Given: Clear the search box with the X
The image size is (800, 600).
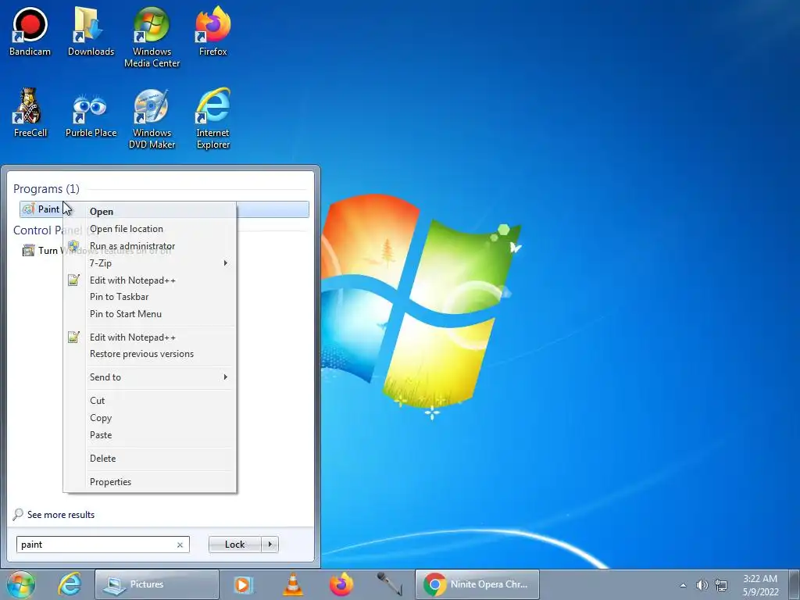Looking at the screenshot, I should tap(180, 545).
